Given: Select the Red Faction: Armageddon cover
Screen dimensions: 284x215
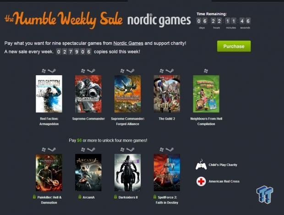Looking at the screenshot, I should click(49, 94).
